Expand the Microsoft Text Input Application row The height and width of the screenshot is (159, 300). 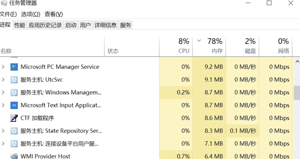pyautogui.click(x=3, y=105)
